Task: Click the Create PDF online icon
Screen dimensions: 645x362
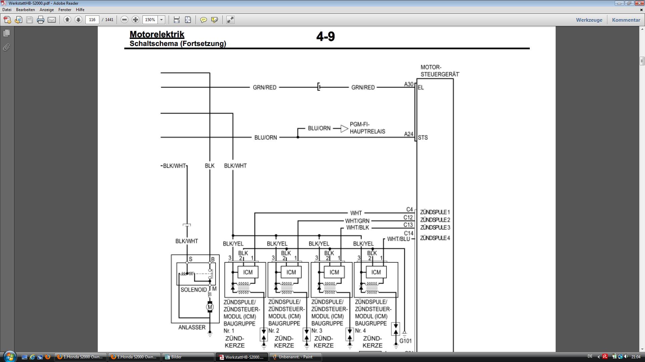Action: (7, 20)
